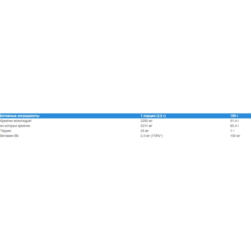This screenshot has width=251, height=251.
Task: Click the '25 мг' taurine value
Action: [x=145, y=131]
